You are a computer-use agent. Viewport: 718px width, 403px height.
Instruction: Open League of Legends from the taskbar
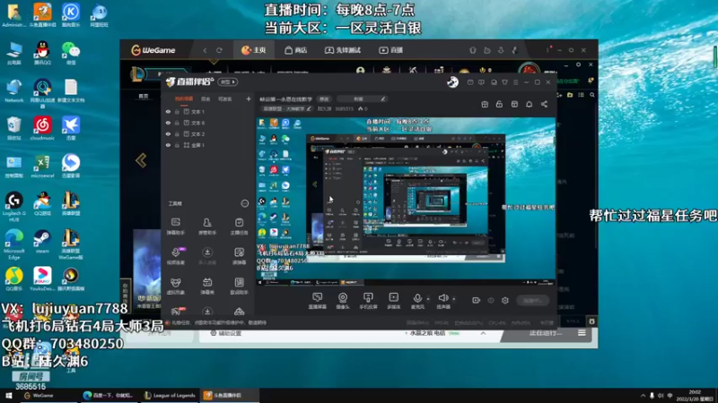pos(170,396)
